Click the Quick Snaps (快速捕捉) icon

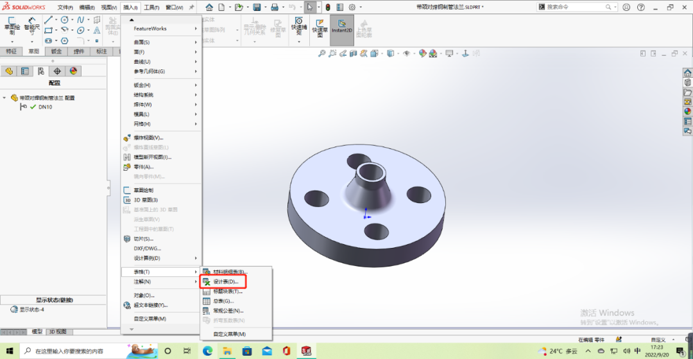[x=299, y=26]
